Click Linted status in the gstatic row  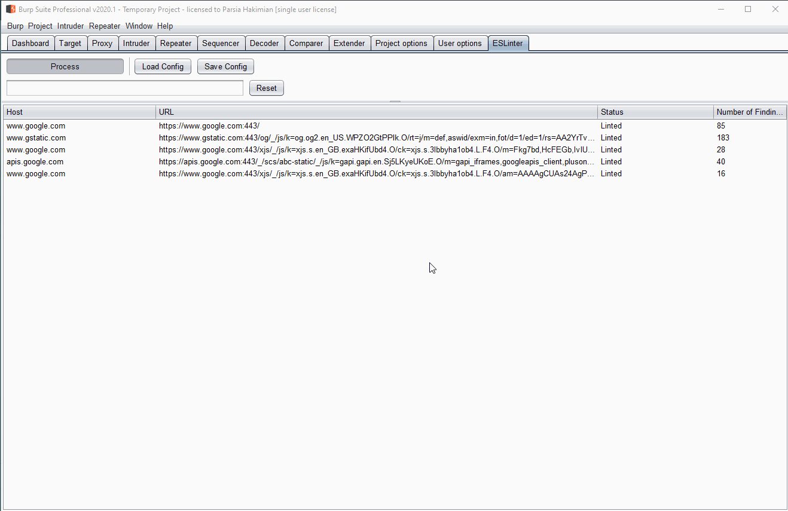611,138
